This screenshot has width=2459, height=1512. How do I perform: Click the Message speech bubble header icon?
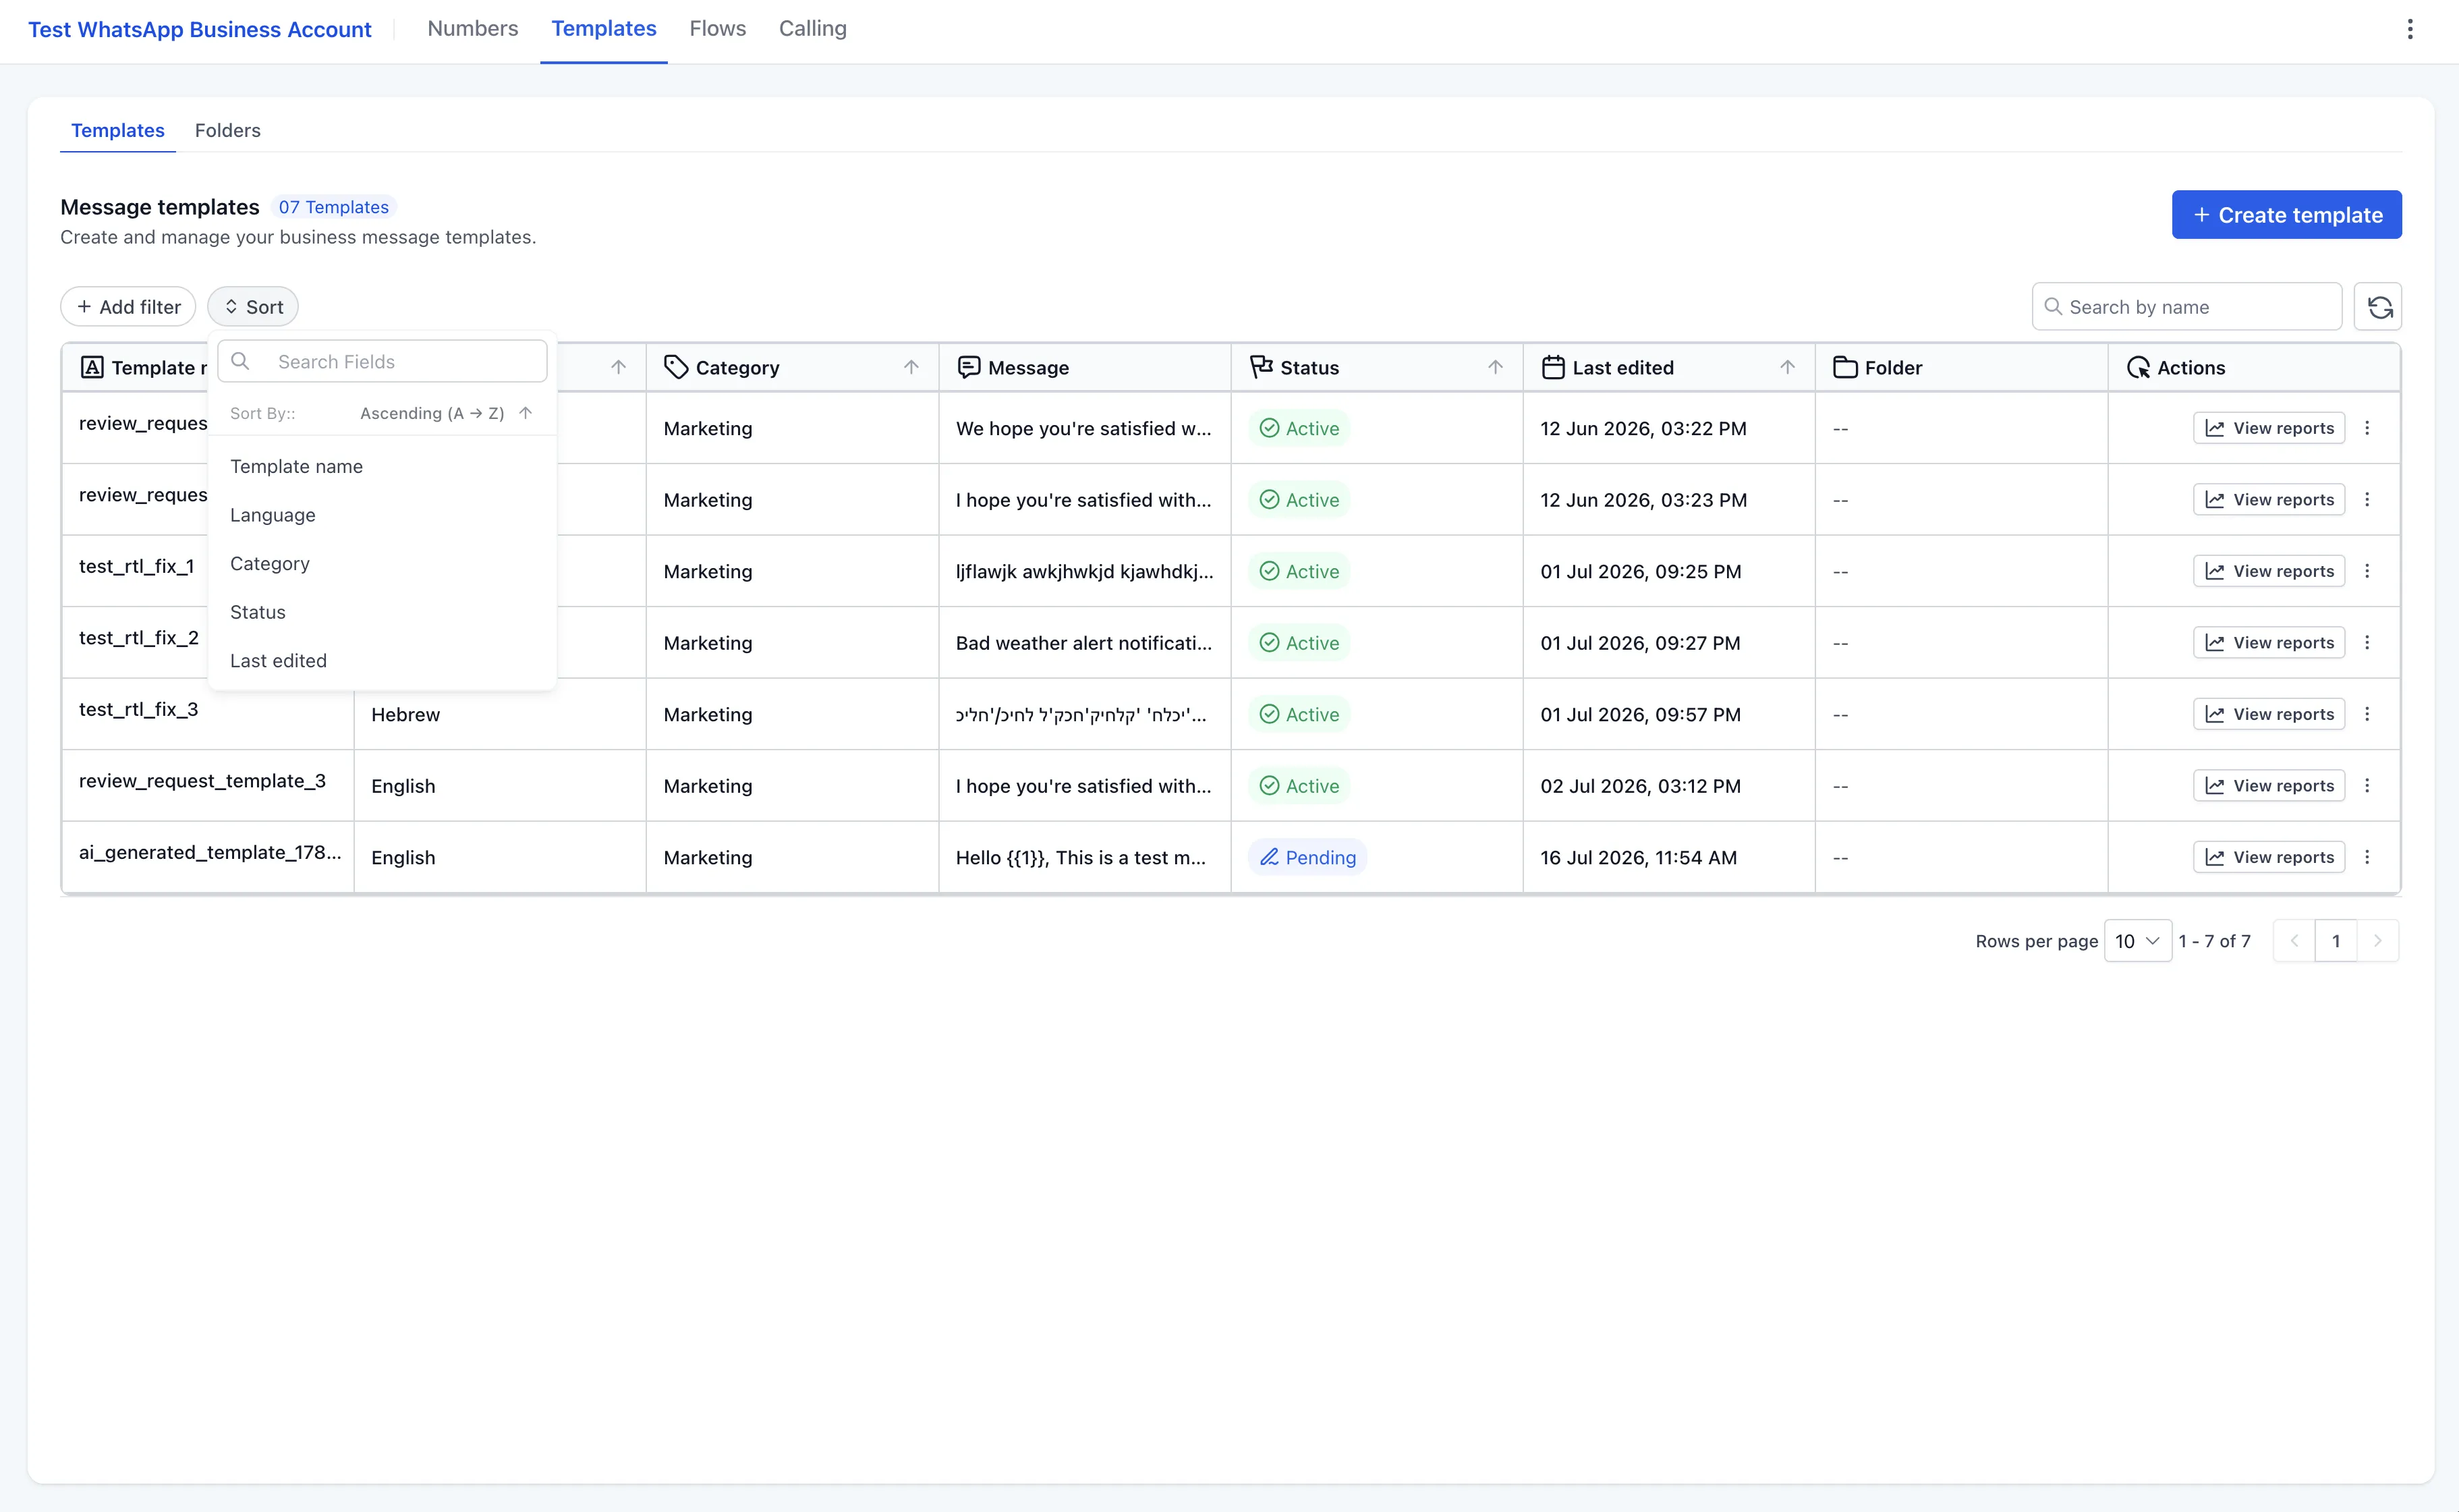point(969,367)
